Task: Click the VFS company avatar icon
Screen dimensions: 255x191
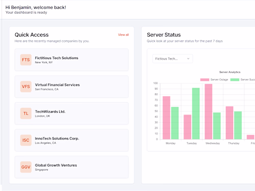Action: pyautogui.click(x=26, y=87)
